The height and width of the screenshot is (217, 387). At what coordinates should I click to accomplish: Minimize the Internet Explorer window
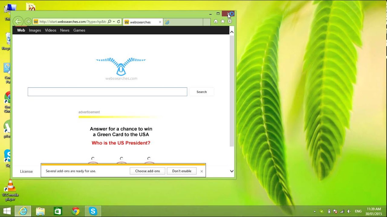(210, 14)
